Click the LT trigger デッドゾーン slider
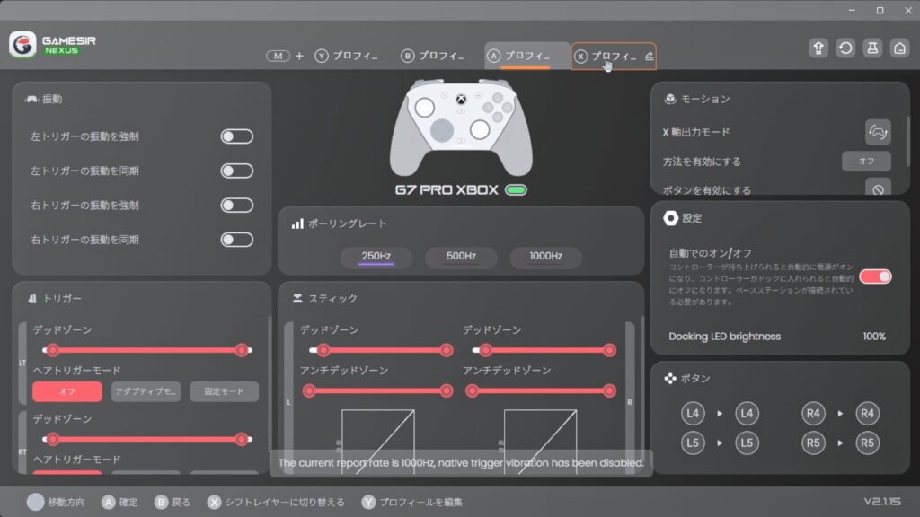This screenshot has width=920, height=517. point(147,351)
